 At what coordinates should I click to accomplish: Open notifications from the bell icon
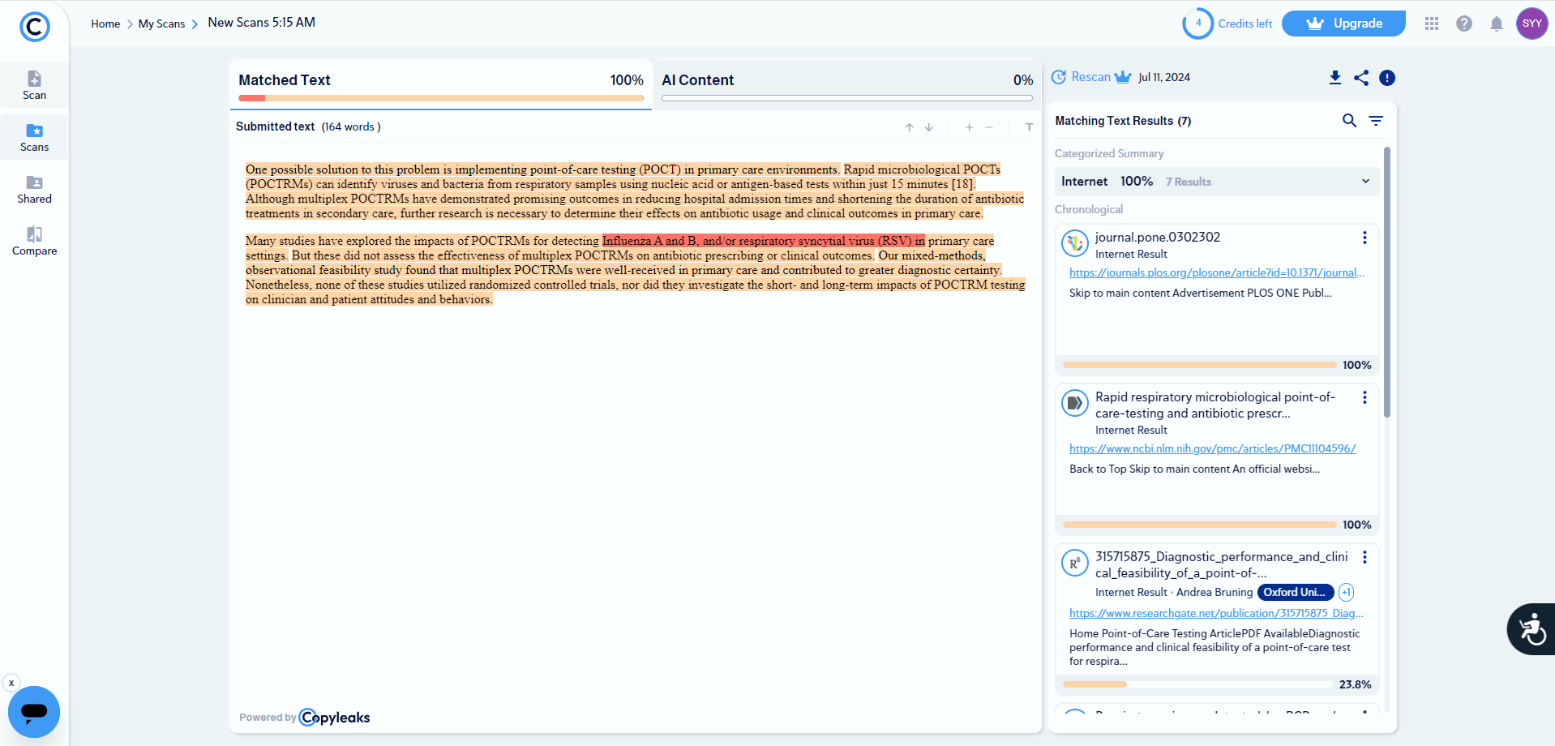pos(1497,24)
